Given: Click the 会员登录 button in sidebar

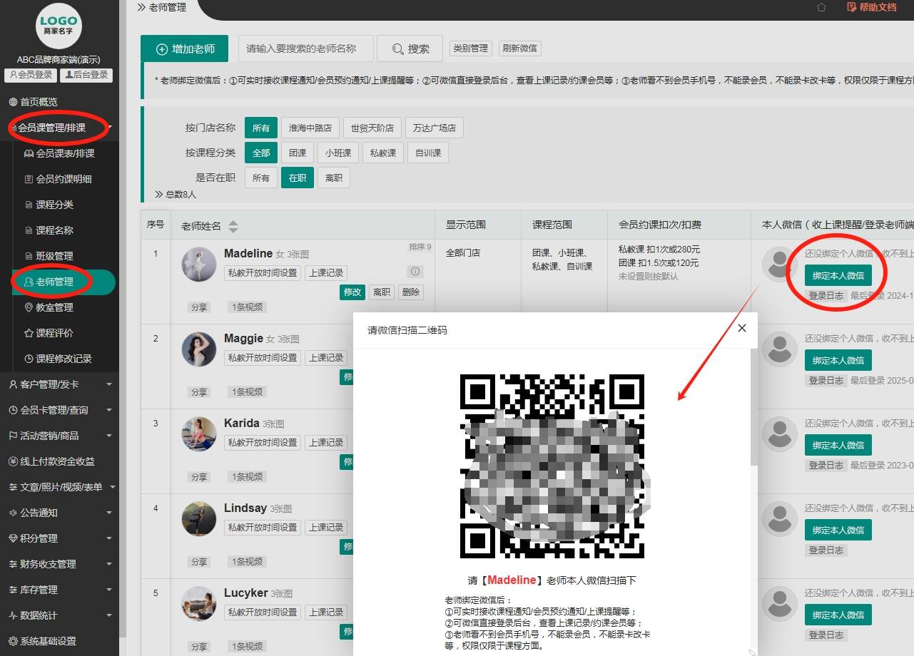Looking at the screenshot, I should click(x=31, y=75).
